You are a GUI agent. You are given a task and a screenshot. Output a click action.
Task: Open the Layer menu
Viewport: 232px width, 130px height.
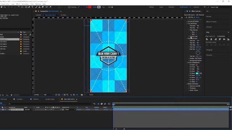coord(13,4)
